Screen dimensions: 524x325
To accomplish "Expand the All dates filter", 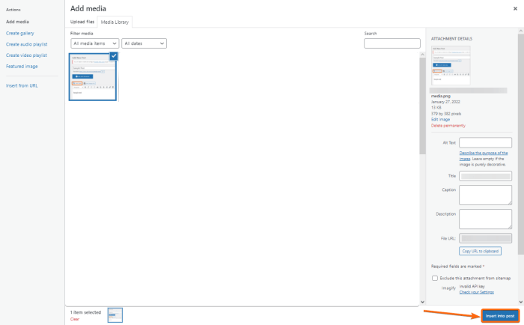I will click(x=144, y=44).
